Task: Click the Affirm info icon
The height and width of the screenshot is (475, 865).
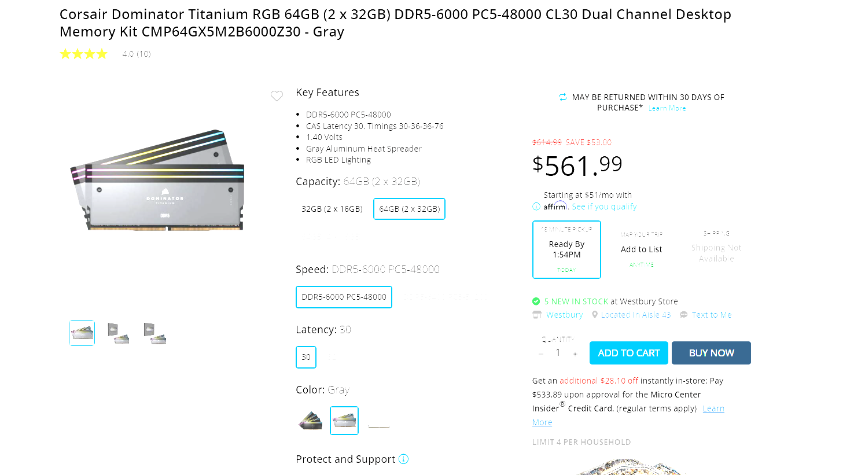Action: (x=536, y=207)
